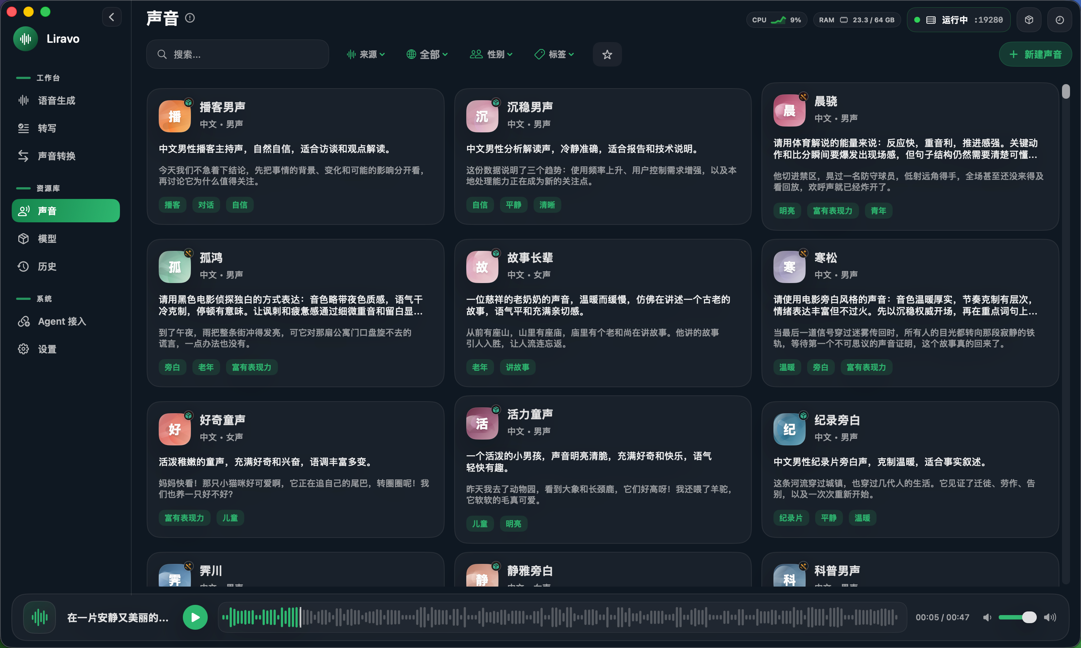This screenshot has height=648, width=1081.
Task: Mute with the low-volume speaker icon
Action: (987, 617)
